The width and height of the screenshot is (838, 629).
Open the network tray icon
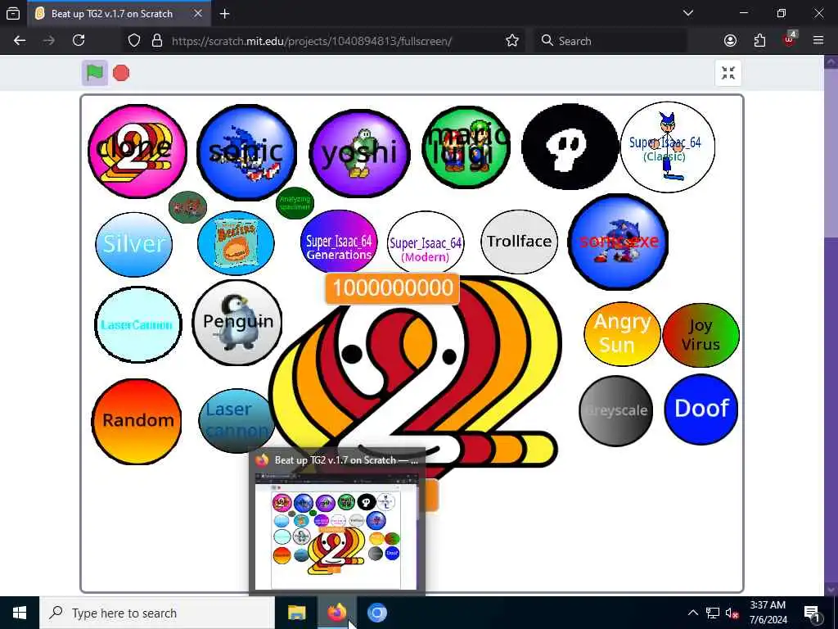point(713,613)
